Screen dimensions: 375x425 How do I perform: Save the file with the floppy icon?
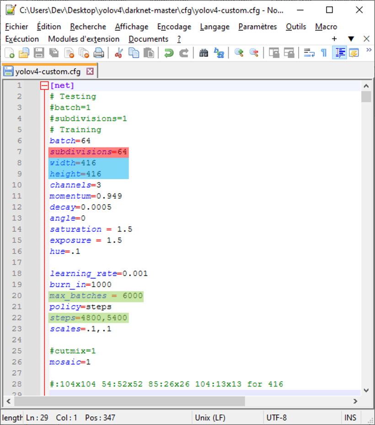tap(39, 53)
